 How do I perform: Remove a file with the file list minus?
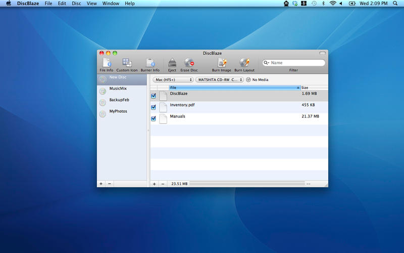pos(163,184)
